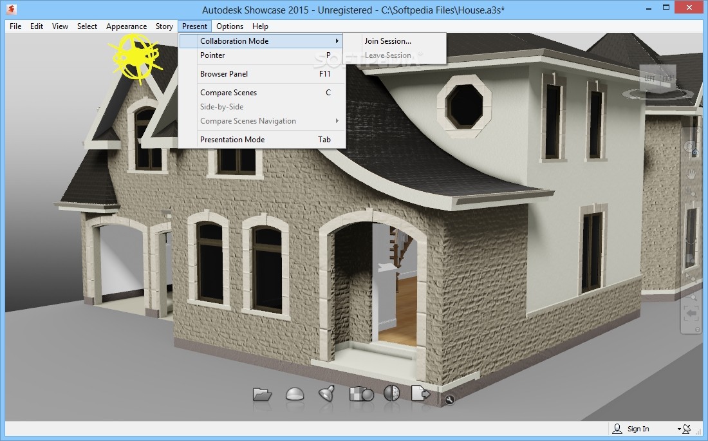
Task: Open the Edit menu
Action: tap(37, 26)
